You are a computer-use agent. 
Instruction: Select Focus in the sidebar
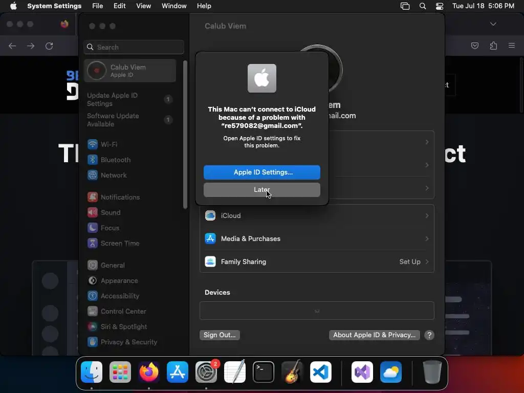tap(130, 228)
